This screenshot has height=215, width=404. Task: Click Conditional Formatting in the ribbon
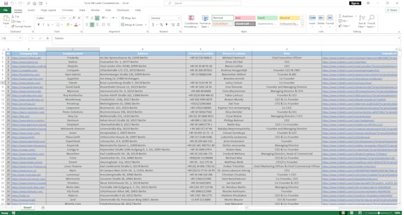(191, 21)
